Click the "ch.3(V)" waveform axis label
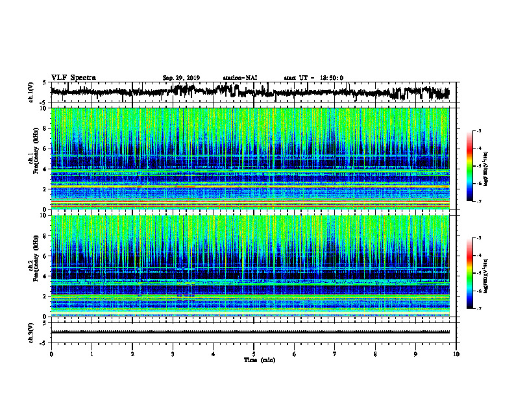Screen dimensions: 514x397 point(31,333)
